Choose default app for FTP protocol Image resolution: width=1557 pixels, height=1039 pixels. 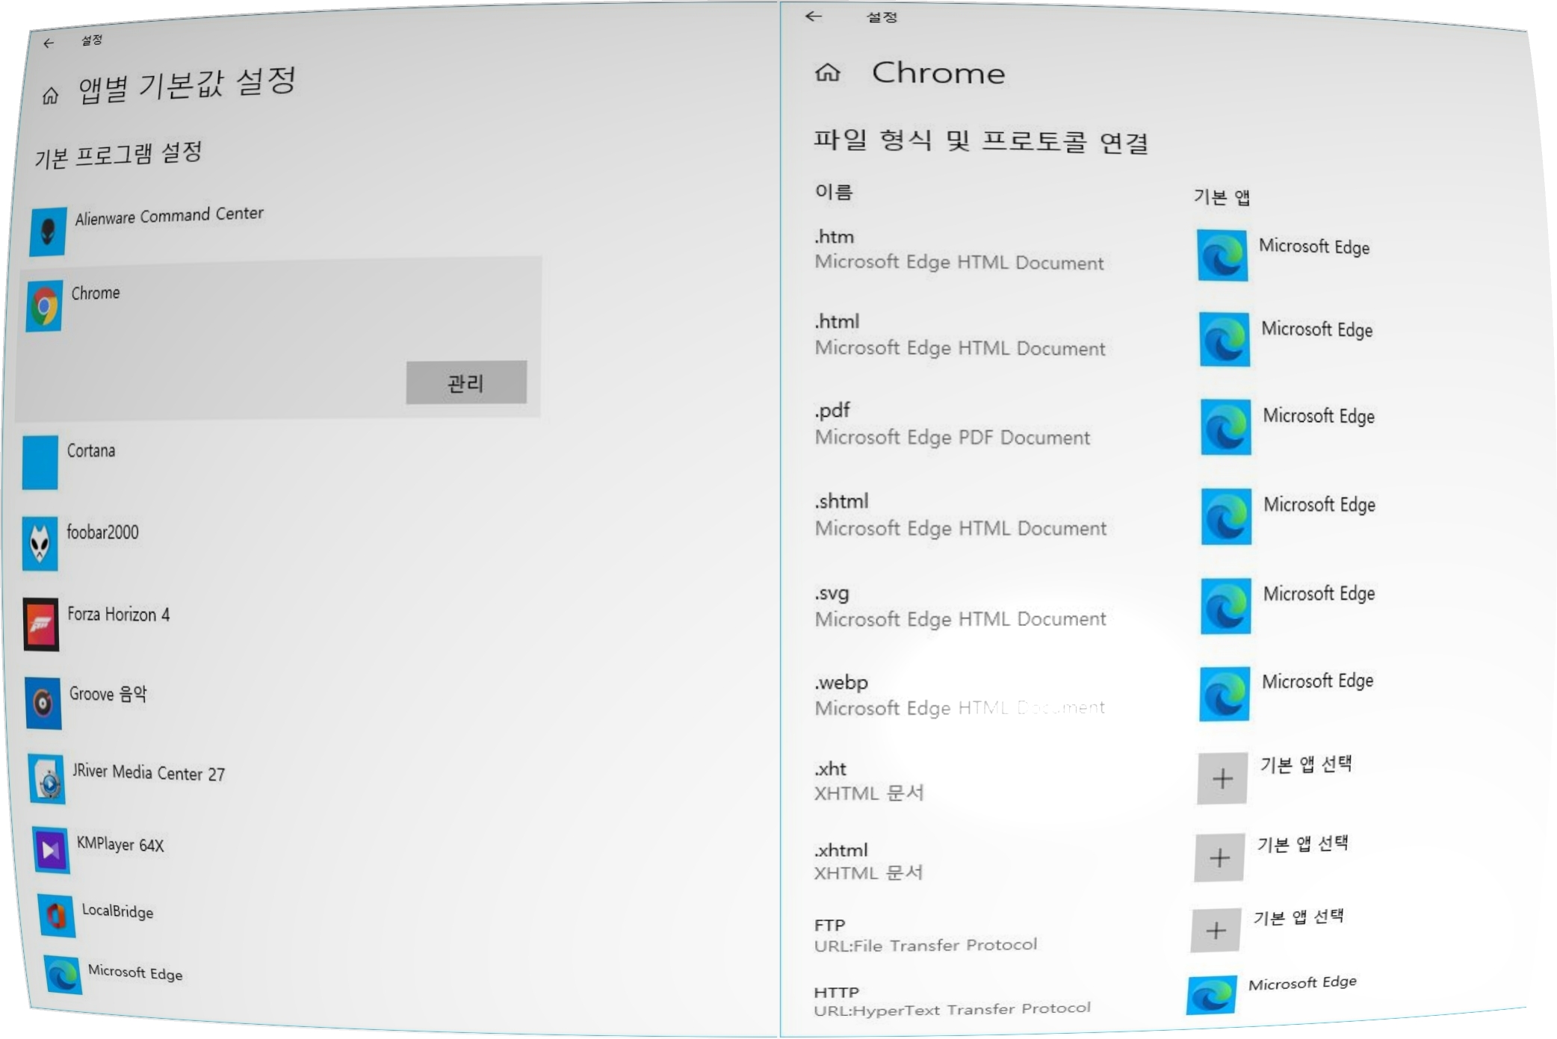click(x=1216, y=931)
